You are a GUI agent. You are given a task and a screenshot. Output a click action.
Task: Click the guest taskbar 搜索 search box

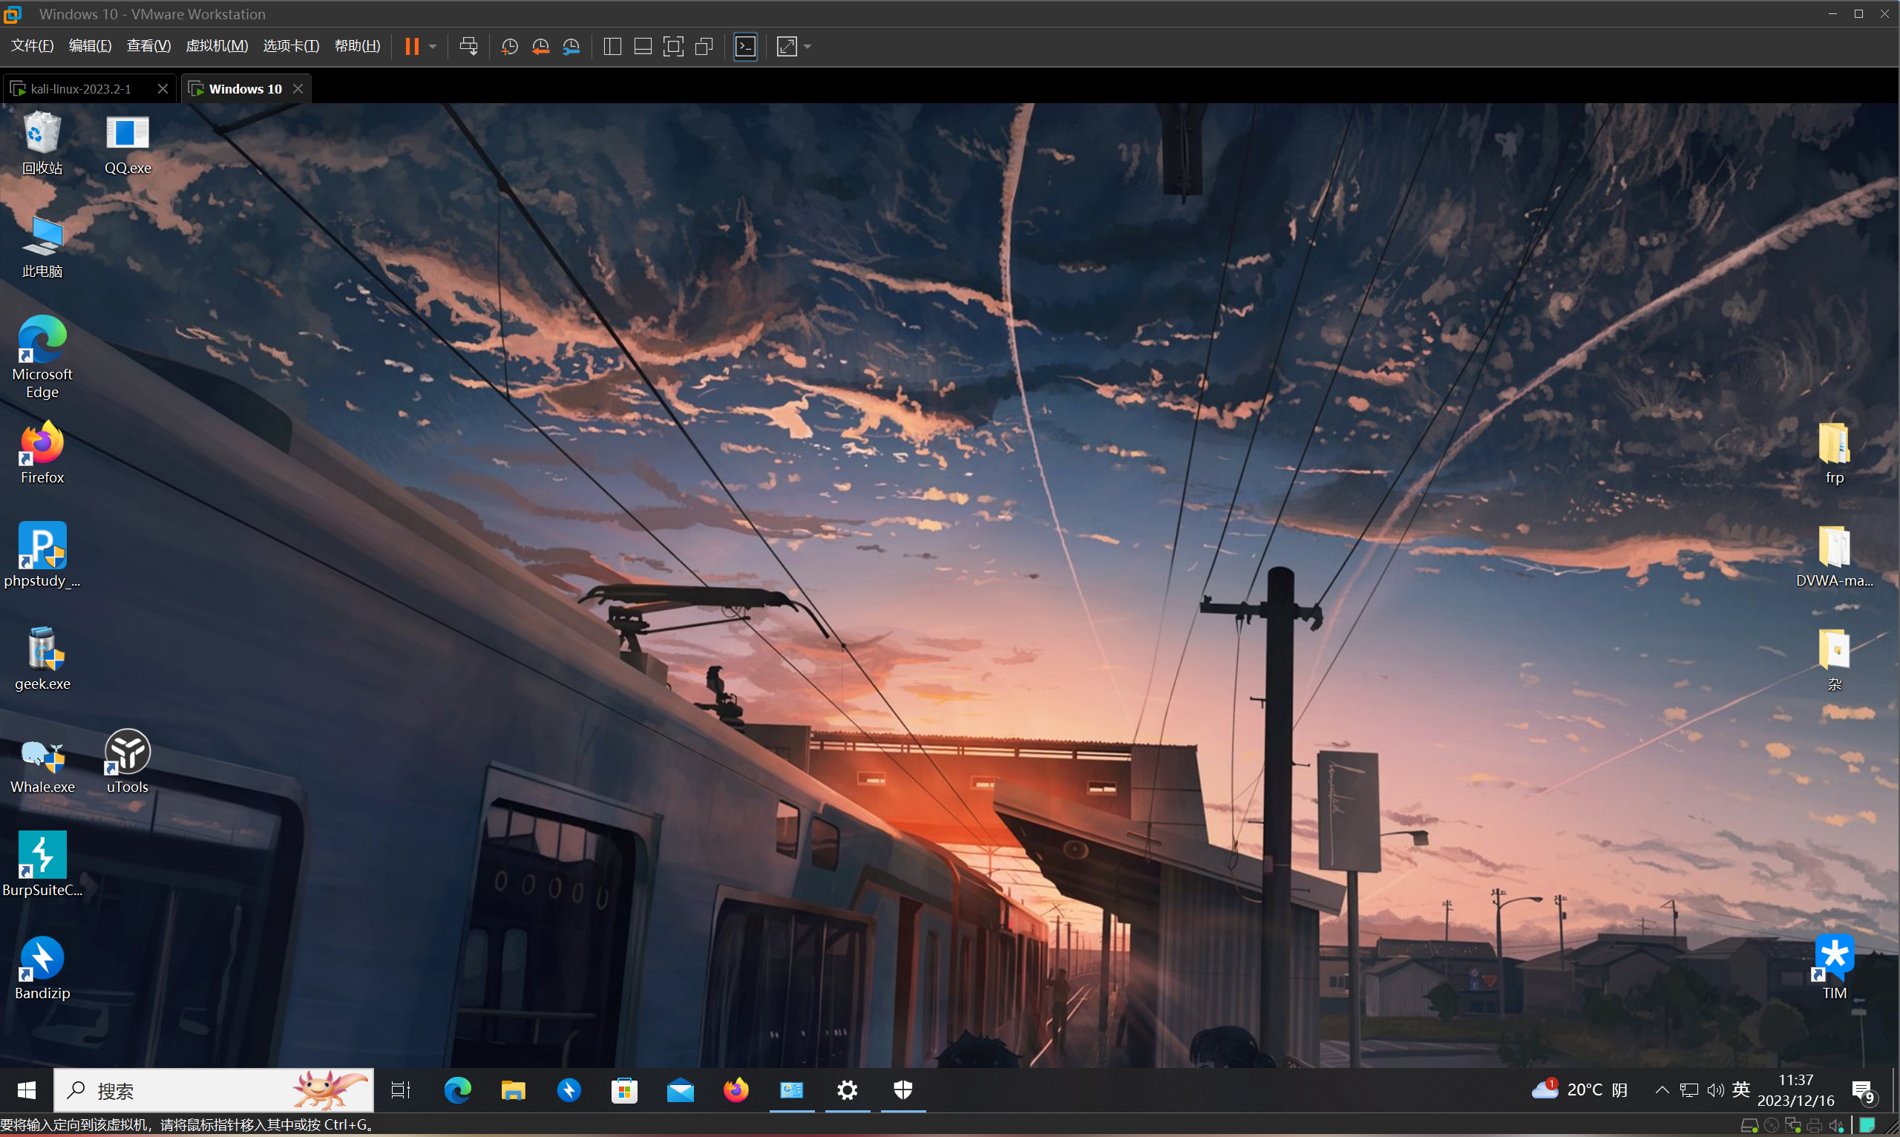click(x=214, y=1090)
